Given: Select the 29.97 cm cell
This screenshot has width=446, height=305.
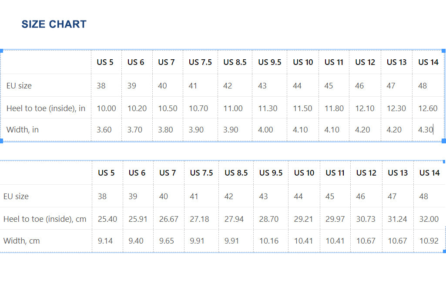Looking at the screenshot, I should [x=335, y=219].
